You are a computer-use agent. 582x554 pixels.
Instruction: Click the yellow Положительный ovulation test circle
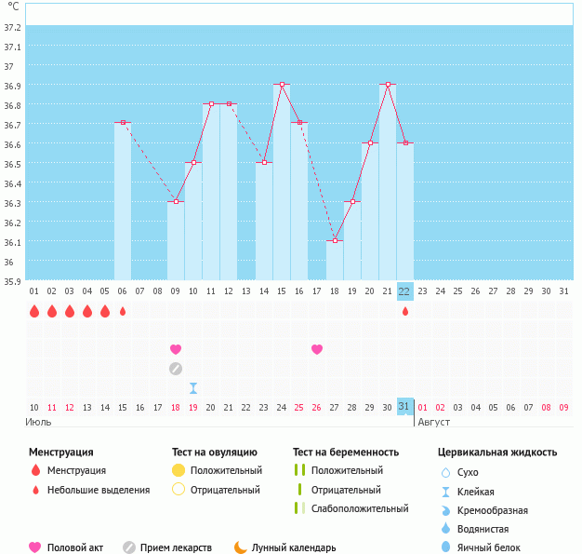click(x=179, y=470)
